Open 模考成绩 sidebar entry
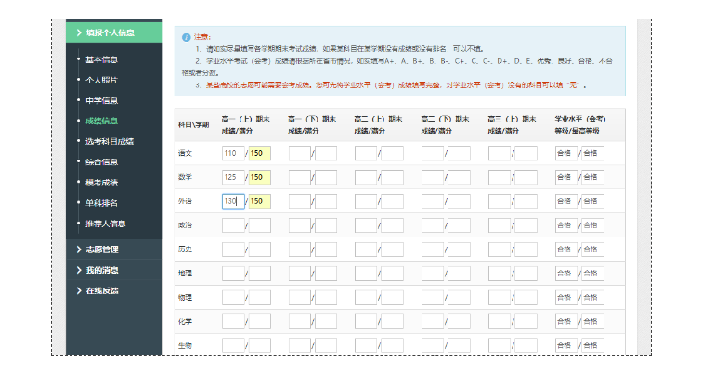Viewport: 702px width, 371px height. 102,182
